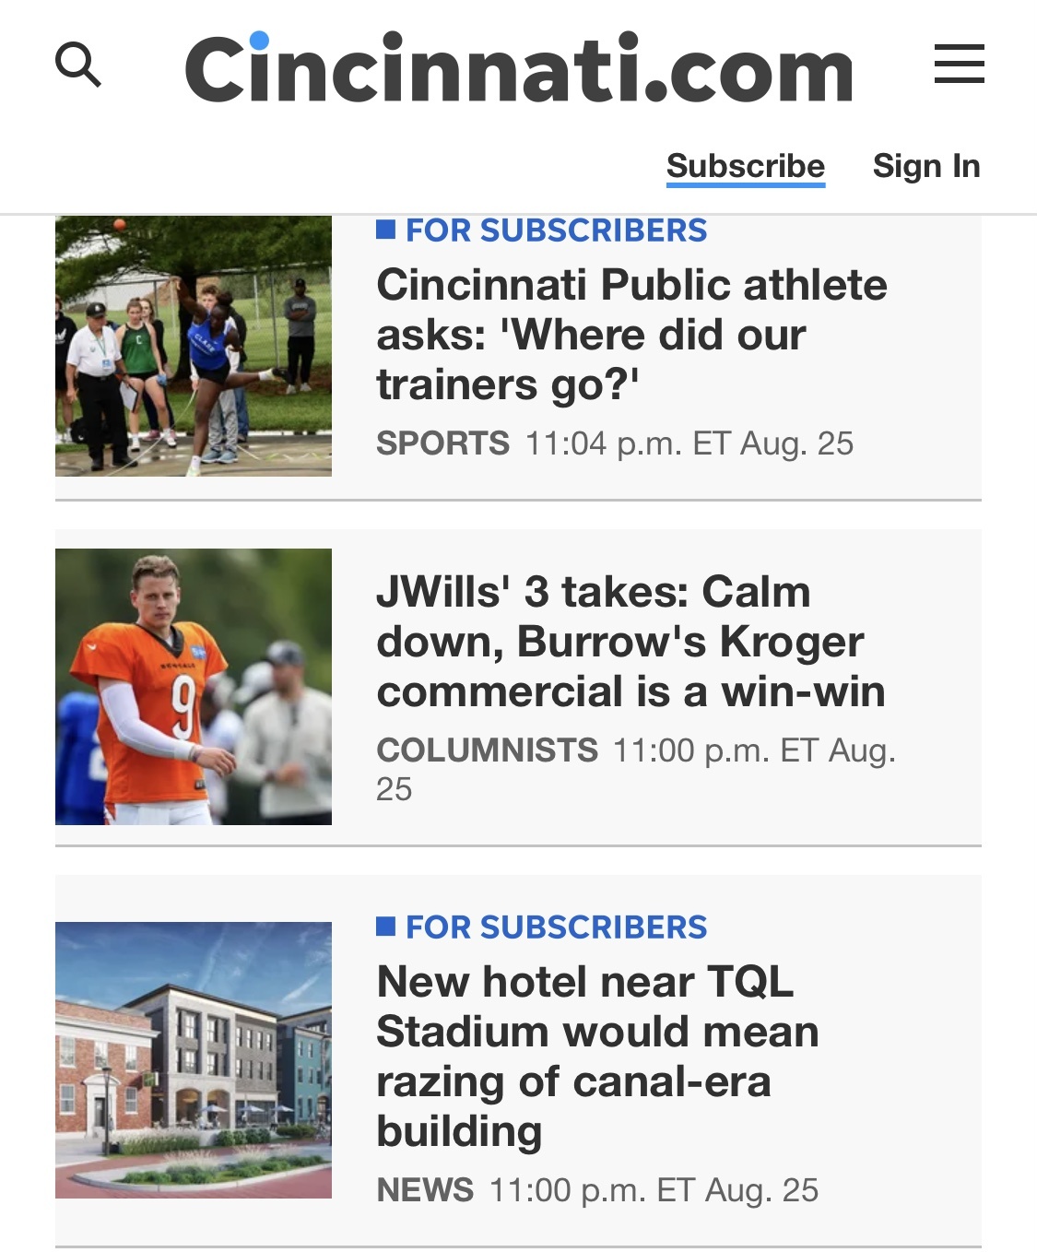
Task: Select the NEWS category label
Action: point(425,1190)
